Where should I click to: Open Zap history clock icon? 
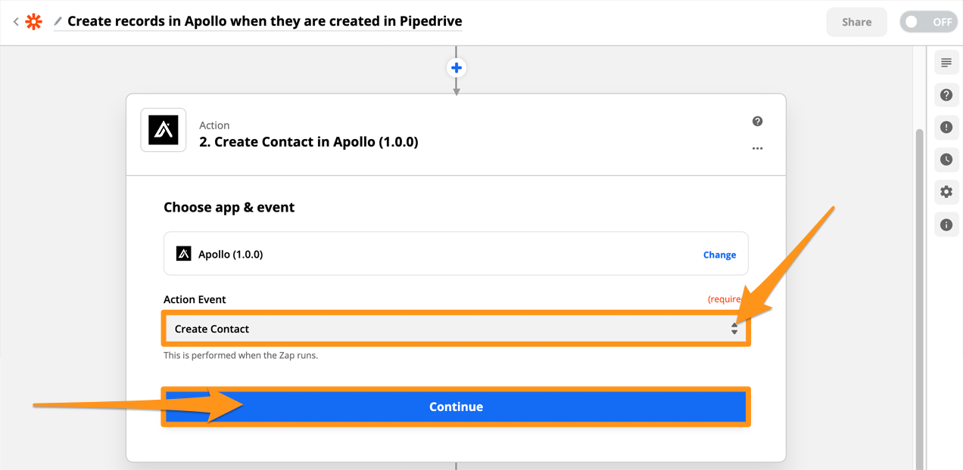tap(946, 159)
